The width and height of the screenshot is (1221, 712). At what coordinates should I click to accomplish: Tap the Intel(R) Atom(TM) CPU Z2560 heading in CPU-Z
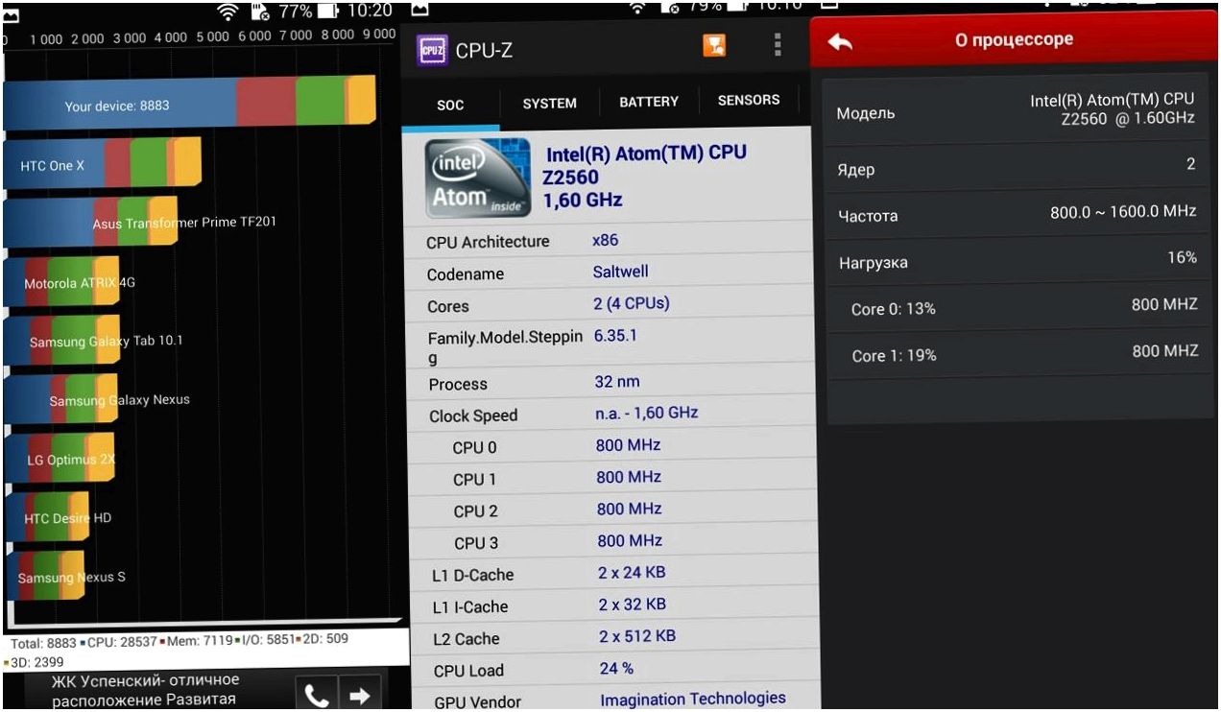[645, 165]
